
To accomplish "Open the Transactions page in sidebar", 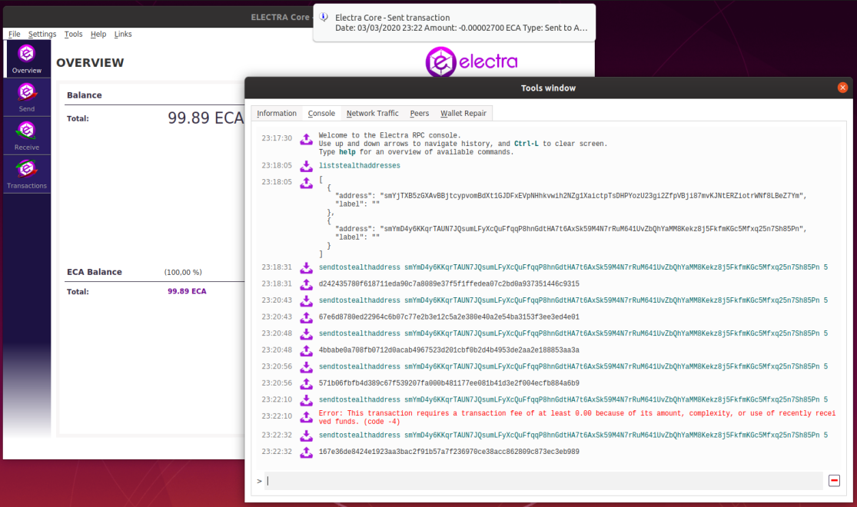I will click(27, 174).
